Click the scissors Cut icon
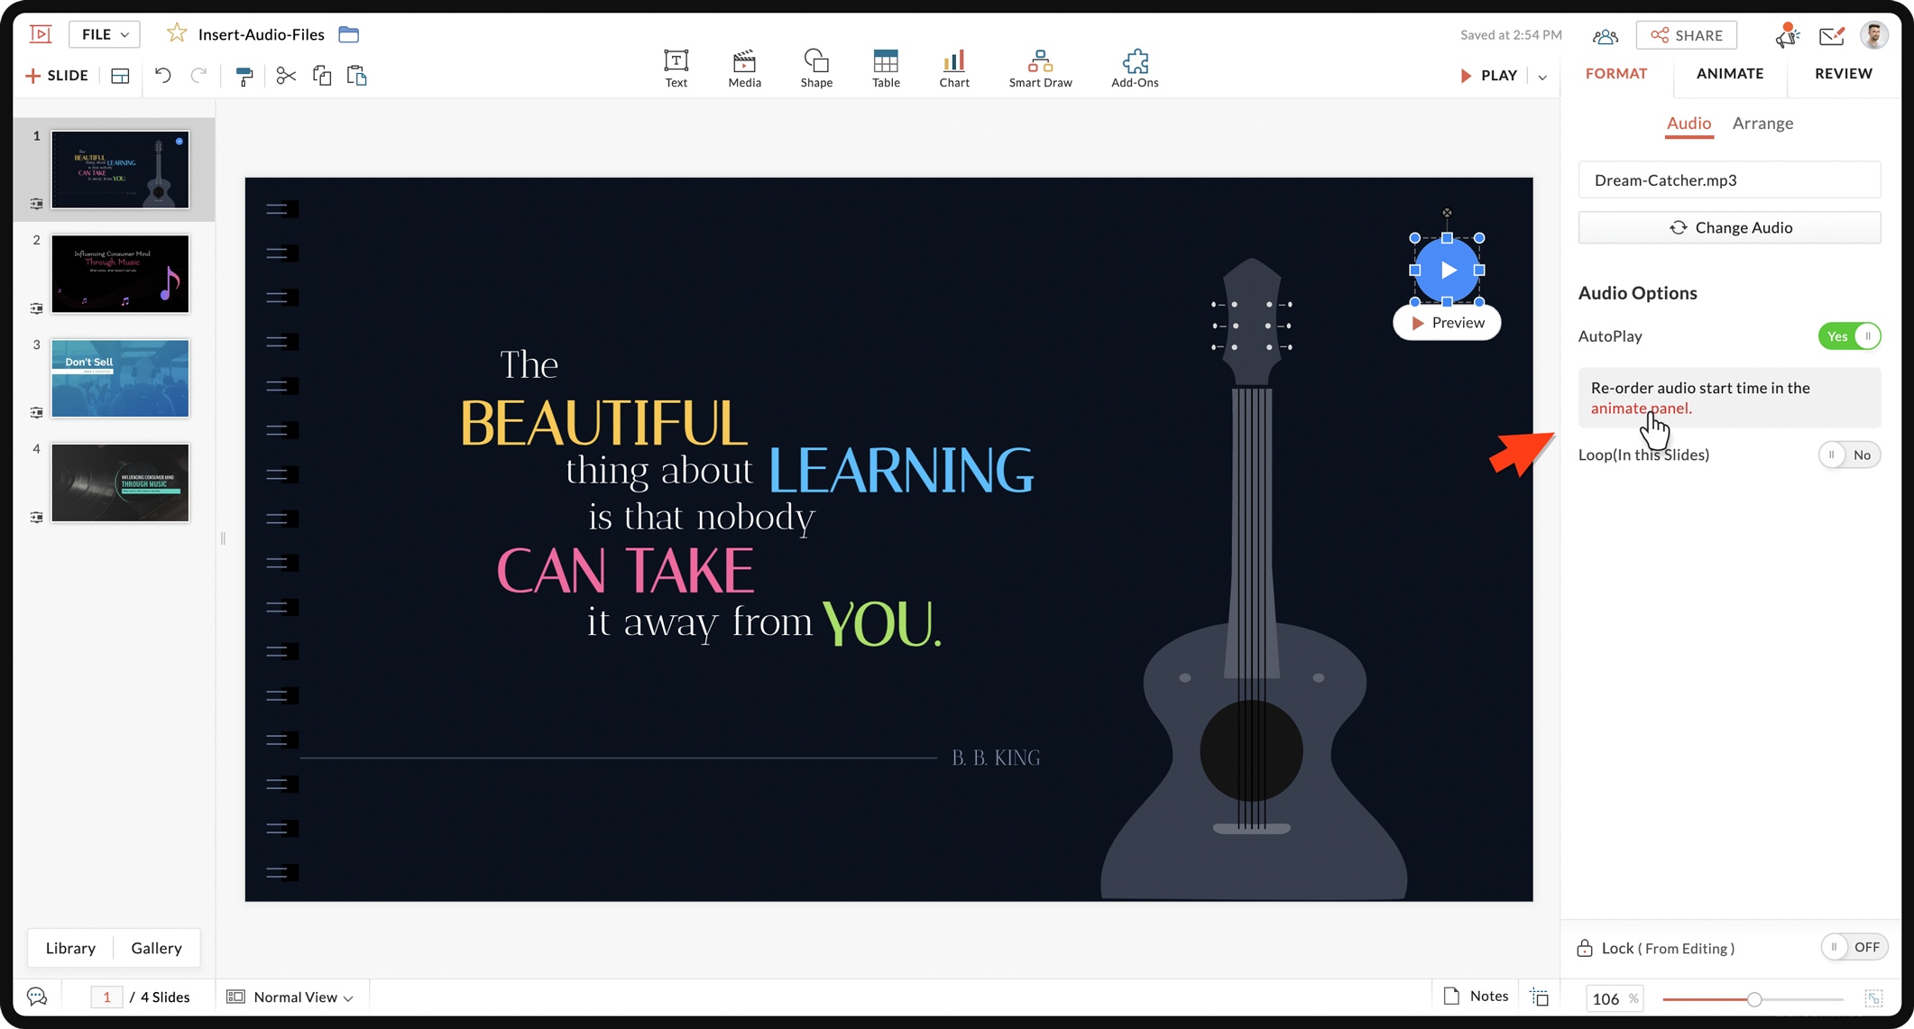1914x1029 pixels. click(286, 76)
